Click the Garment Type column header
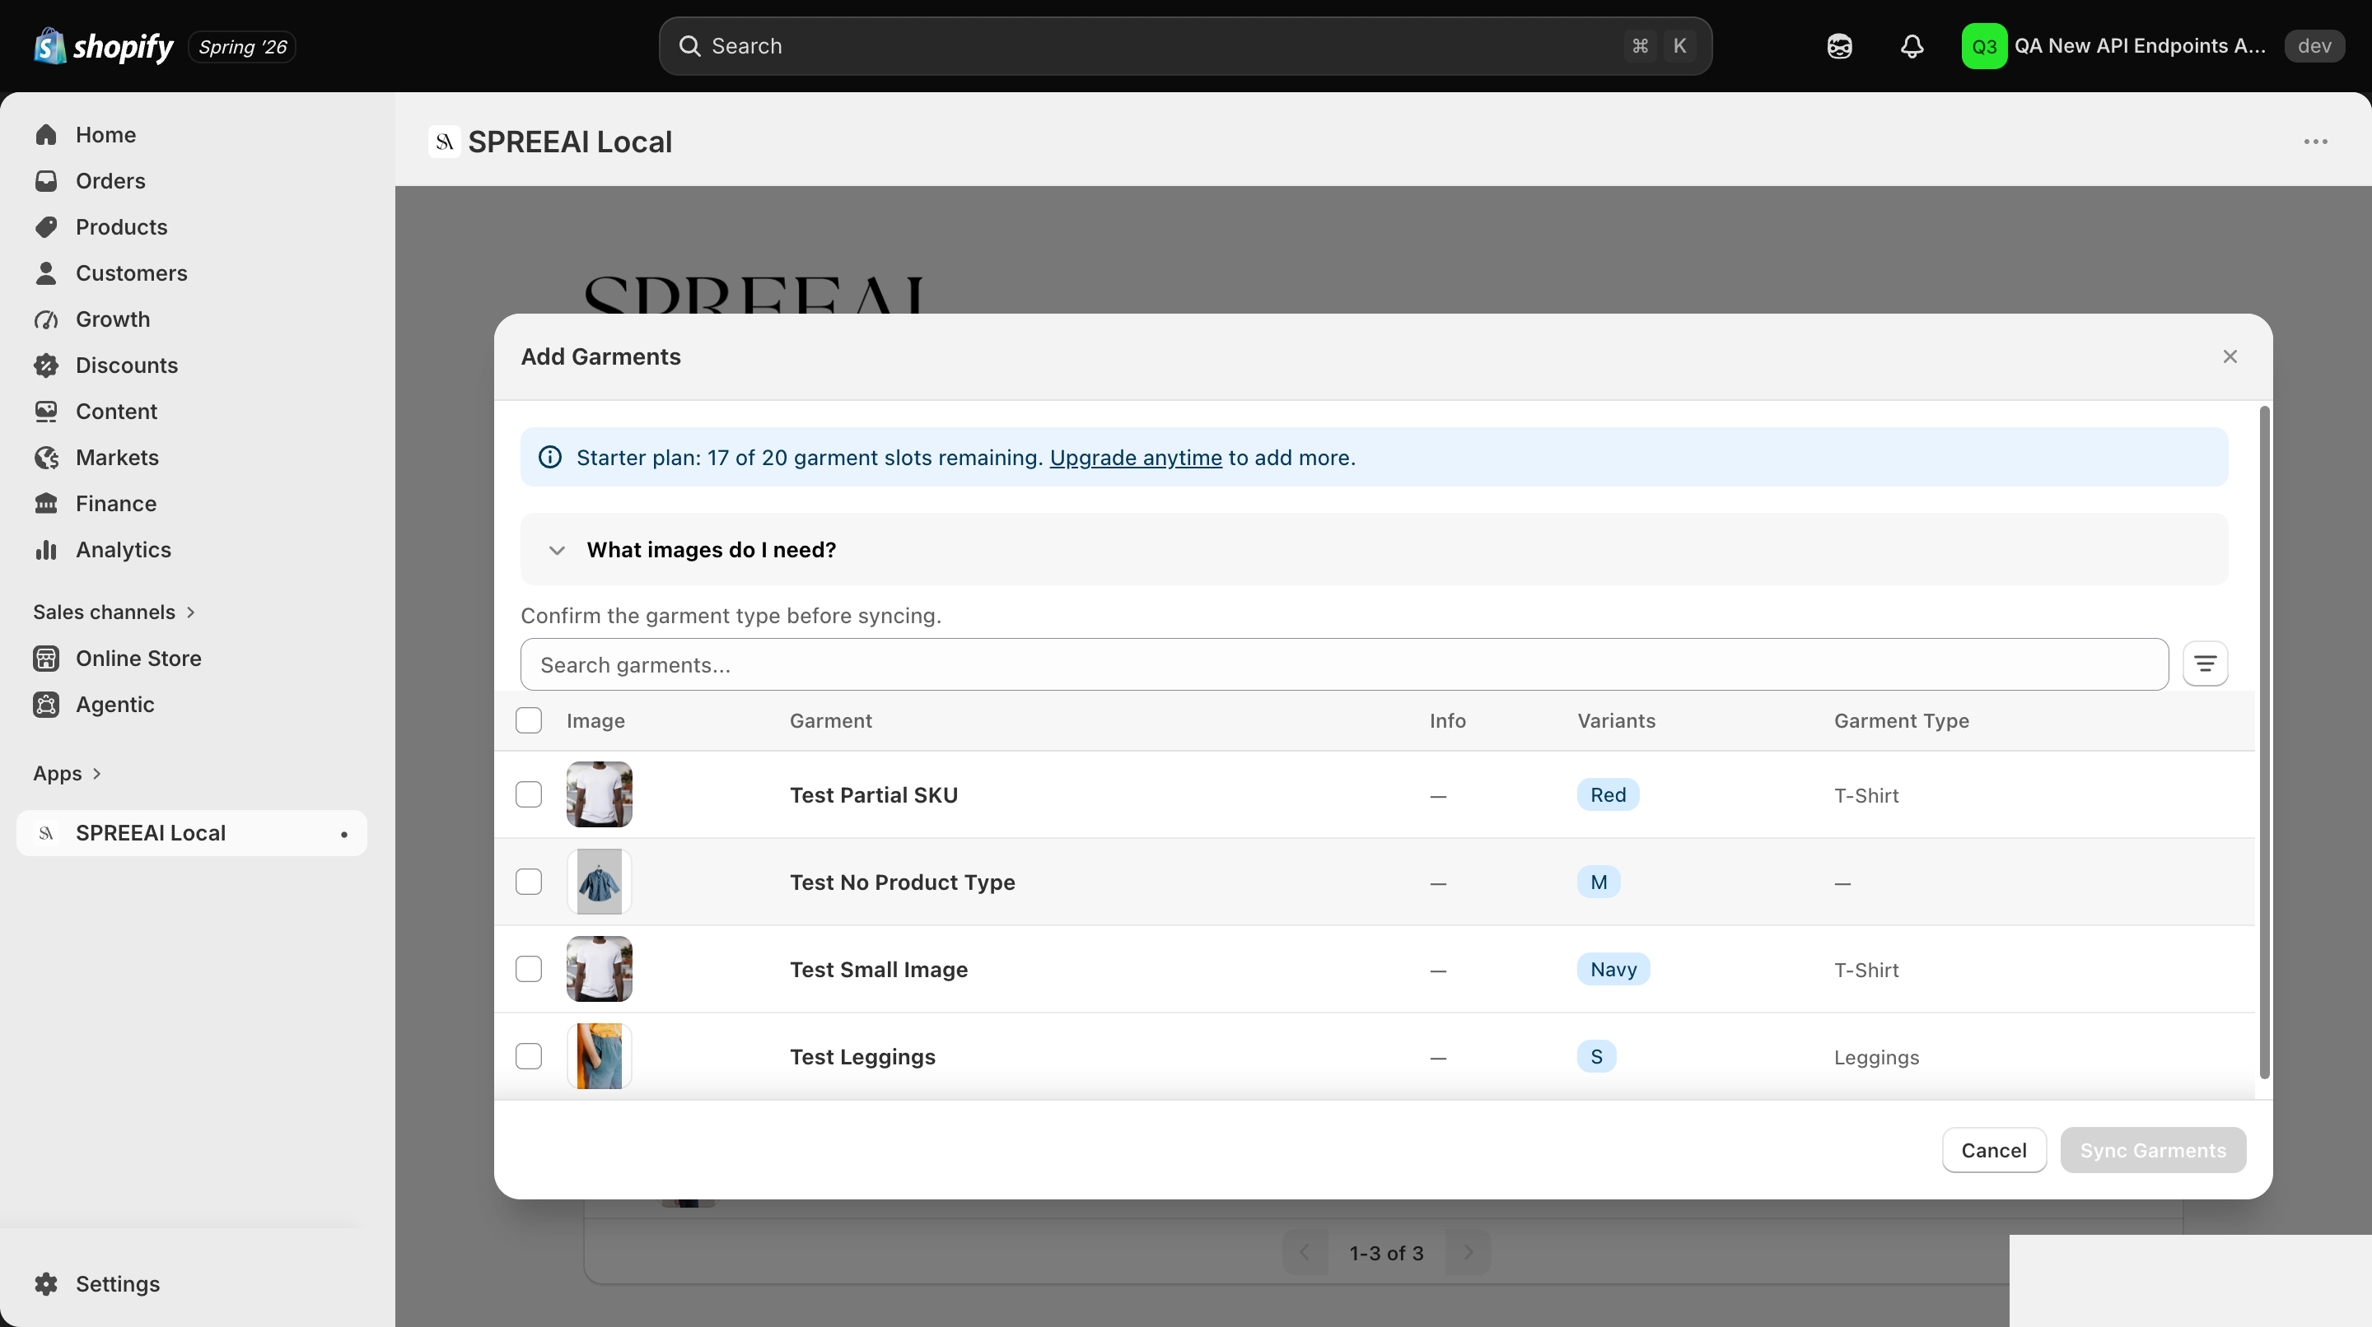Screen dimensions: 2372x1327 (x=1902, y=720)
